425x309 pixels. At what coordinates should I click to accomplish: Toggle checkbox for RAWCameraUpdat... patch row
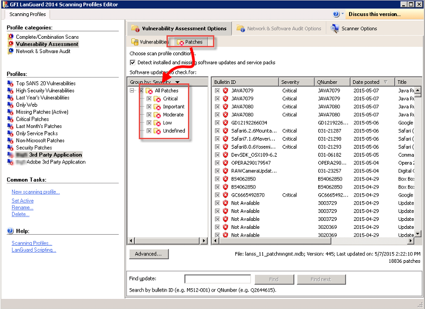(217, 171)
